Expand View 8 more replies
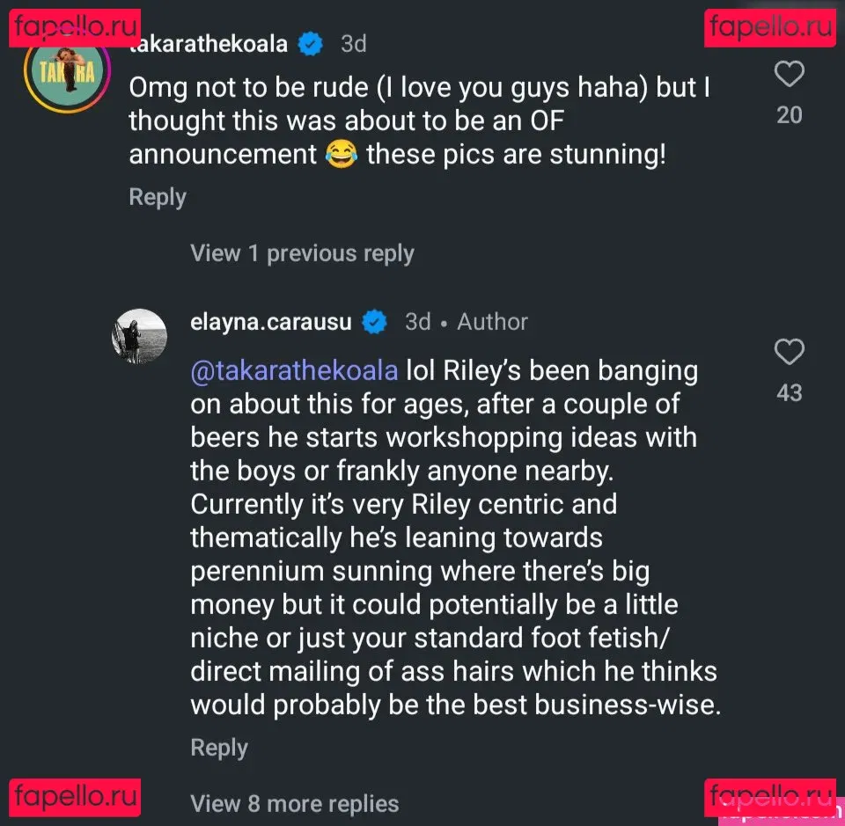This screenshot has height=826, width=845. [294, 803]
